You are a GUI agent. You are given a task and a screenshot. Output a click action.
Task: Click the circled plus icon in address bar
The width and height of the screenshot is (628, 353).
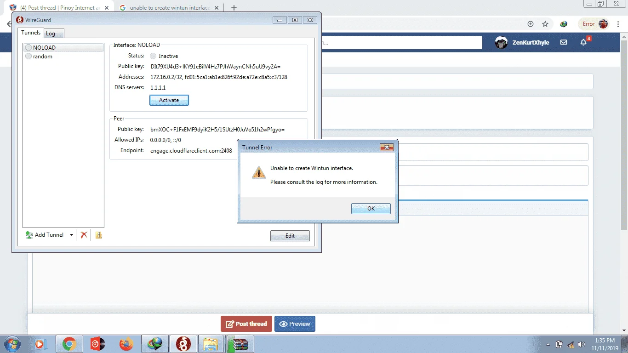click(531, 24)
